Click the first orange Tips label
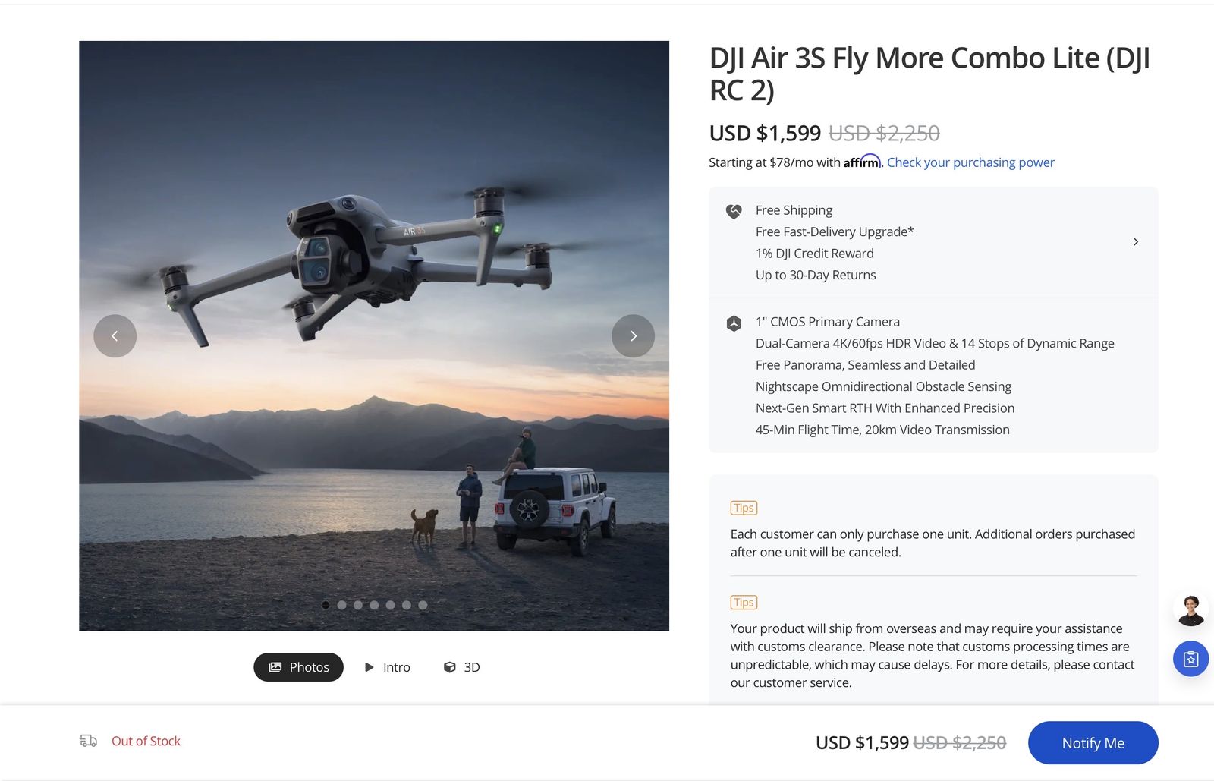This screenshot has width=1214, height=781. (744, 508)
